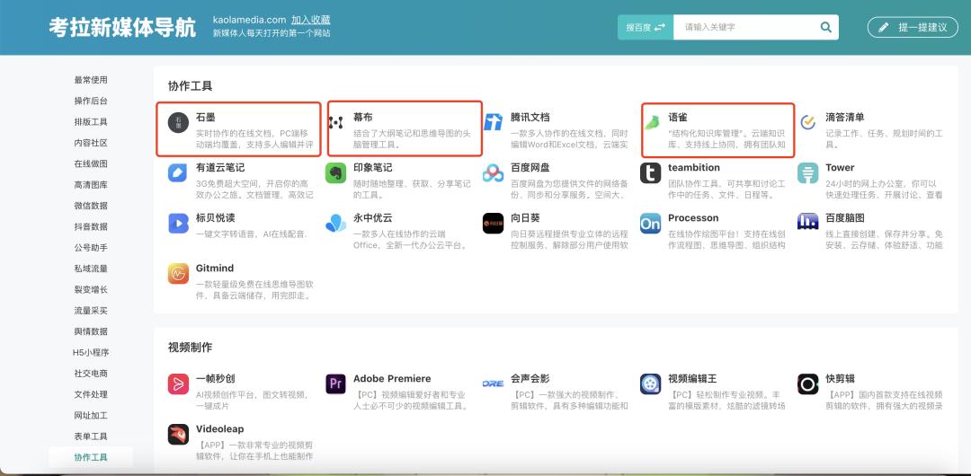
Task: Select 在线做图 in the sidebar
Action: pyautogui.click(x=91, y=164)
